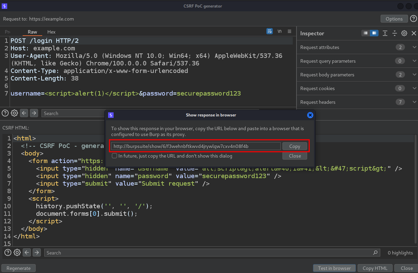The width and height of the screenshot is (418, 273).
Task: Collapse all Inspector sections icon
Action: point(395,33)
